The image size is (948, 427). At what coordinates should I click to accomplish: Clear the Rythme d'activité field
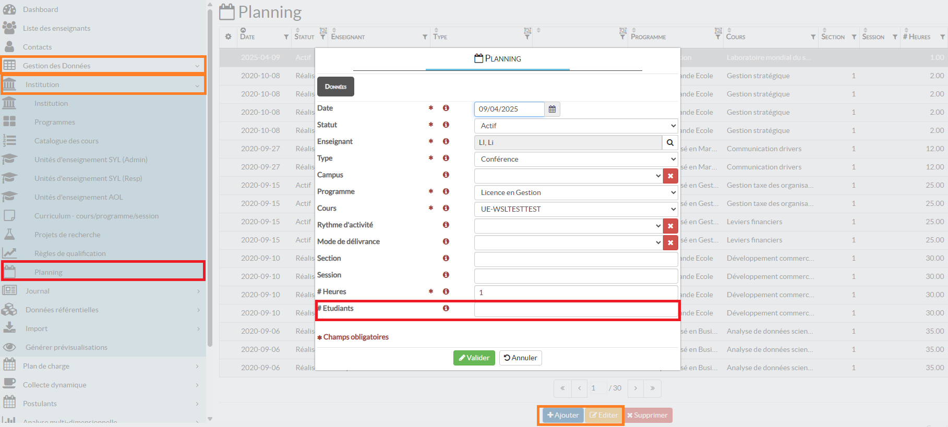[670, 226]
